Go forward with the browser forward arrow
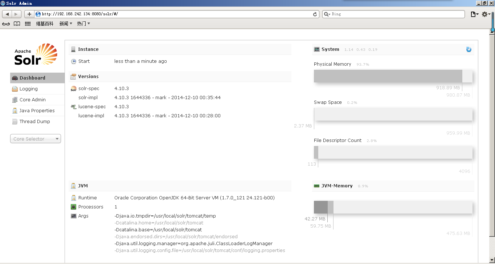 (17, 14)
